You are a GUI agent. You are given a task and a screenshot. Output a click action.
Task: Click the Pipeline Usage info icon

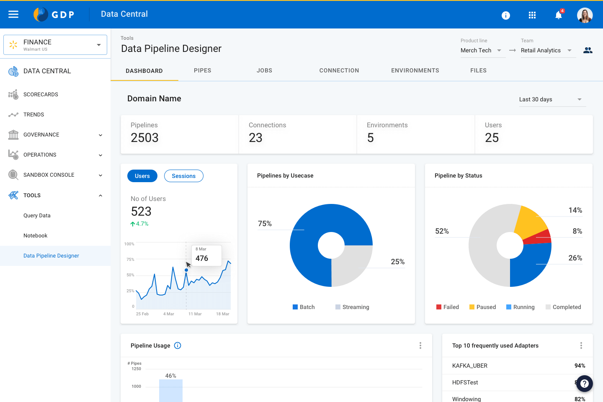177,345
